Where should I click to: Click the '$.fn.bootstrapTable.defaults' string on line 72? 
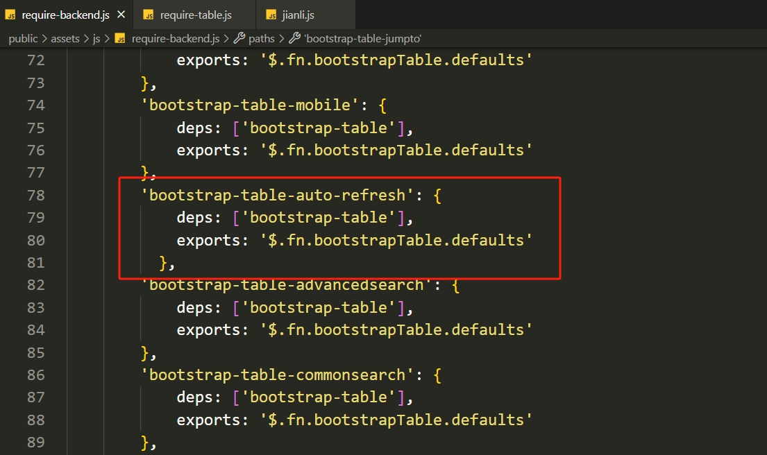coord(396,60)
